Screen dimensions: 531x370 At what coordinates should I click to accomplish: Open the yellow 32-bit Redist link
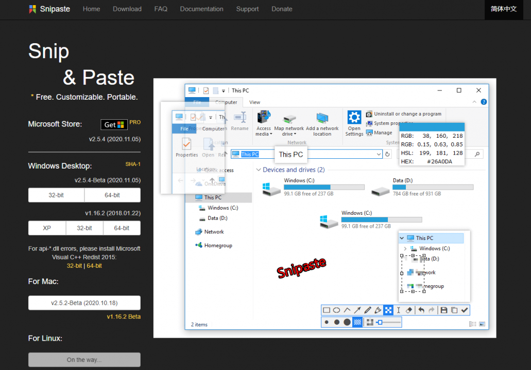(74, 266)
